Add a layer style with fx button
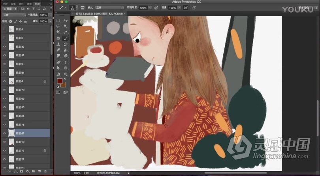This screenshot has width=320, height=176. [15, 171]
